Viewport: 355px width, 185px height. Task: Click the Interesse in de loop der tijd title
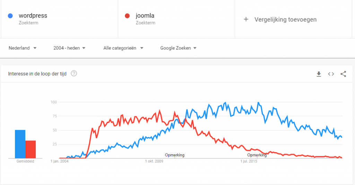(x=37, y=74)
